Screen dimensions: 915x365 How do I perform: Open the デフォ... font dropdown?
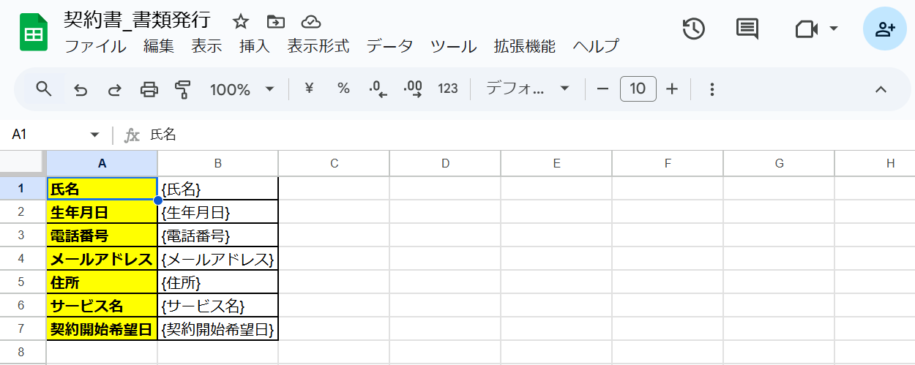coord(528,89)
